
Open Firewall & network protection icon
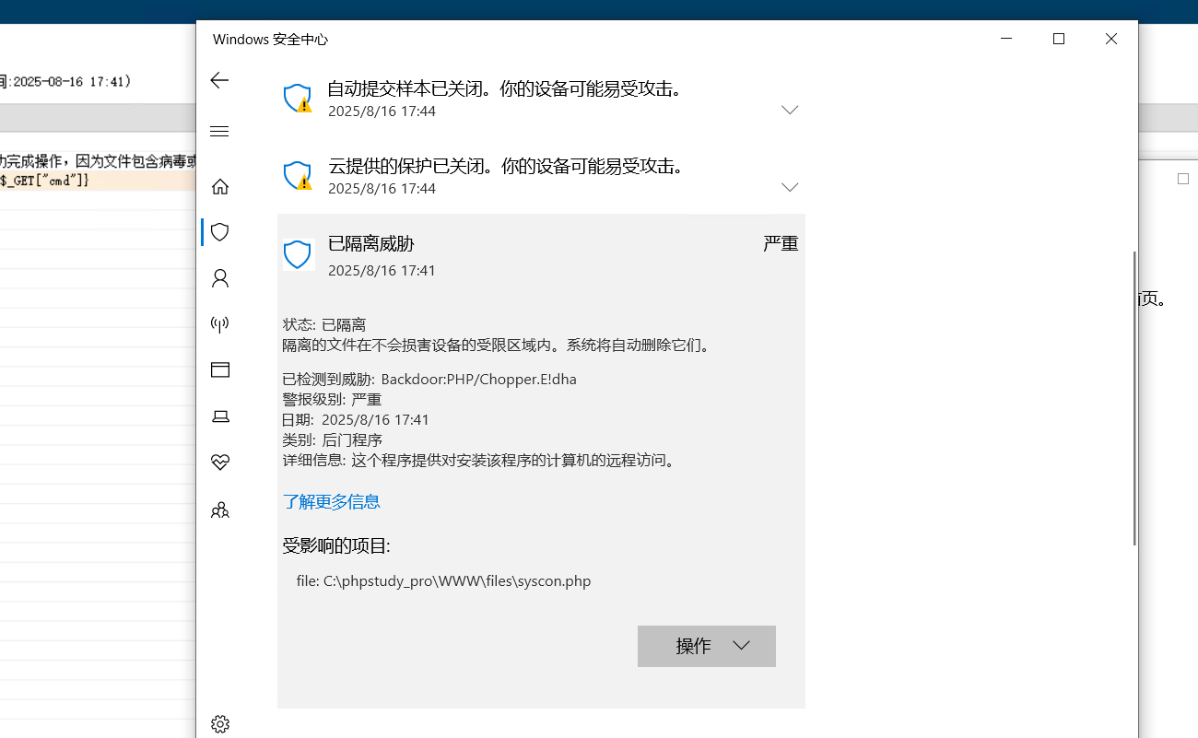tap(219, 324)
